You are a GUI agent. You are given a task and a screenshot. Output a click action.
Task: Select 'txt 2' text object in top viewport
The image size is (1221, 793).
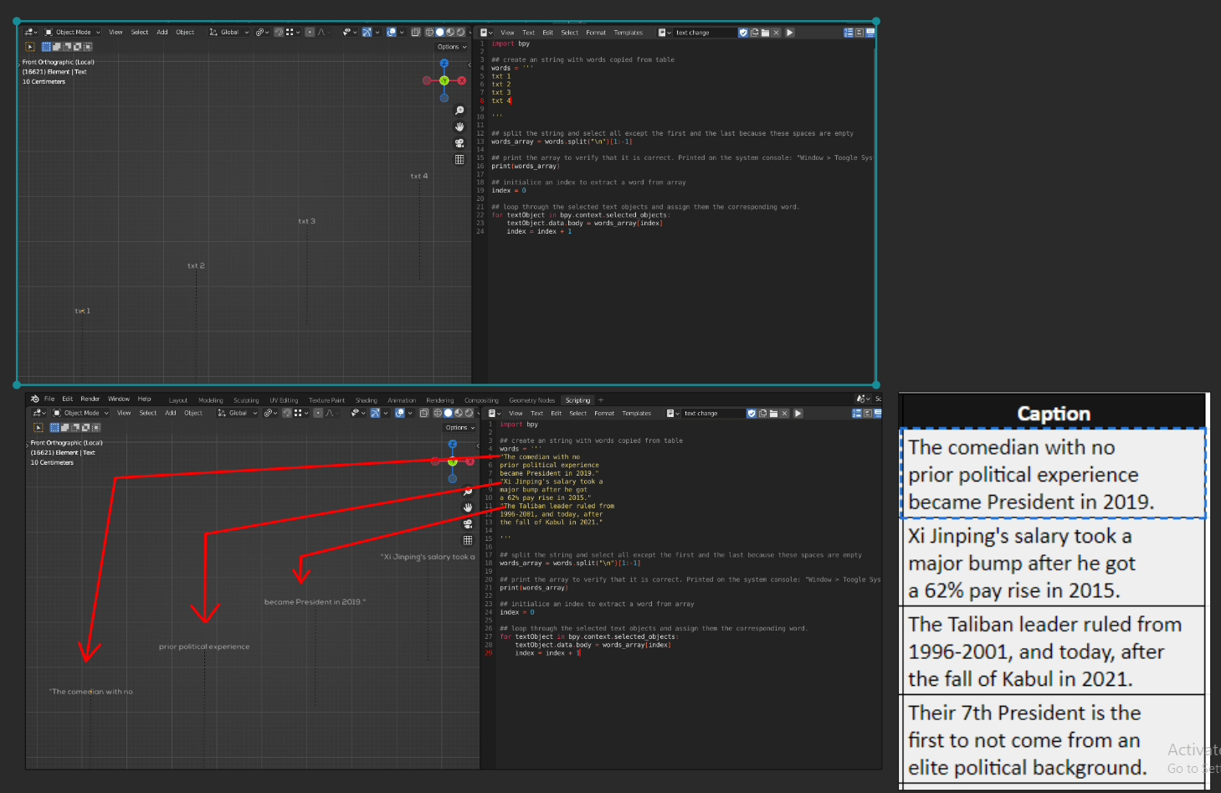[196, 265]
